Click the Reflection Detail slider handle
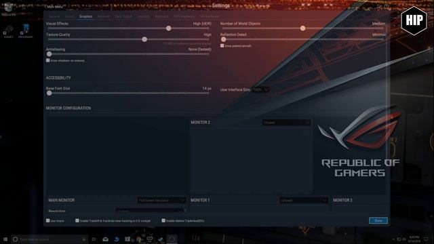The image size is (434, 244). click(x=224, y=39)
